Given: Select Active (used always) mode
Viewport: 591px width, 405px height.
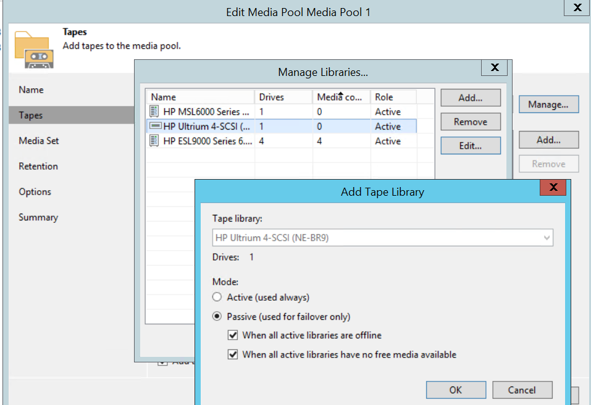Looking at the screenshot, I should pos(217,297).
